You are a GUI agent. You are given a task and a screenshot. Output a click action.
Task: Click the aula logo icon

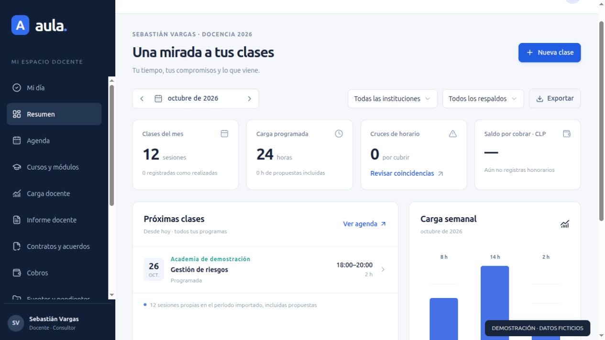pos(20,26)
